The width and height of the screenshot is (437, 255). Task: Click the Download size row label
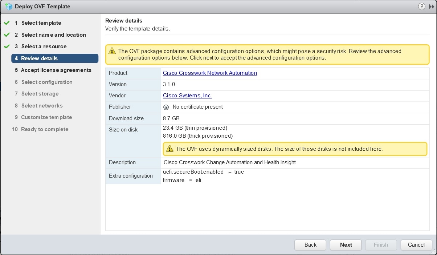[126, 118]
